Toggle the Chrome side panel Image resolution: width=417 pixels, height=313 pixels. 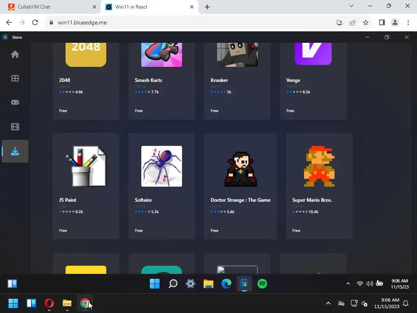382,22
